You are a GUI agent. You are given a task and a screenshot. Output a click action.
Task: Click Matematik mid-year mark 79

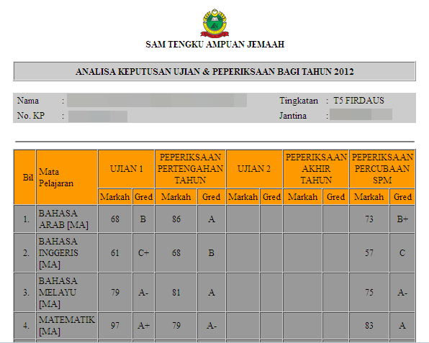(176, 326)
